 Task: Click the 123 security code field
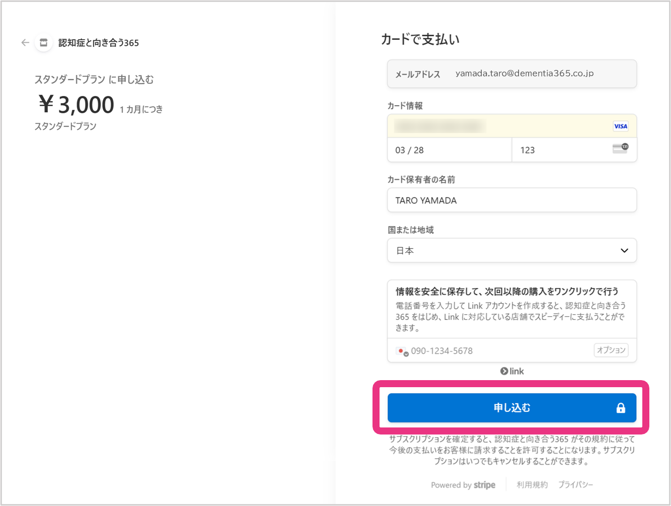[559, 150]
